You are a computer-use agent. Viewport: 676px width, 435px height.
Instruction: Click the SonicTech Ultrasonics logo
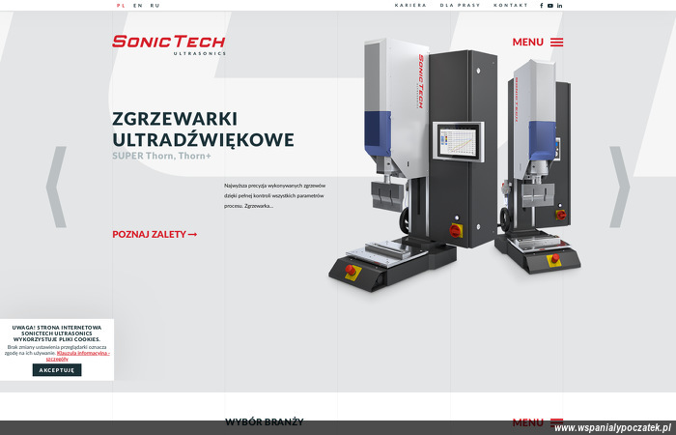169,44
